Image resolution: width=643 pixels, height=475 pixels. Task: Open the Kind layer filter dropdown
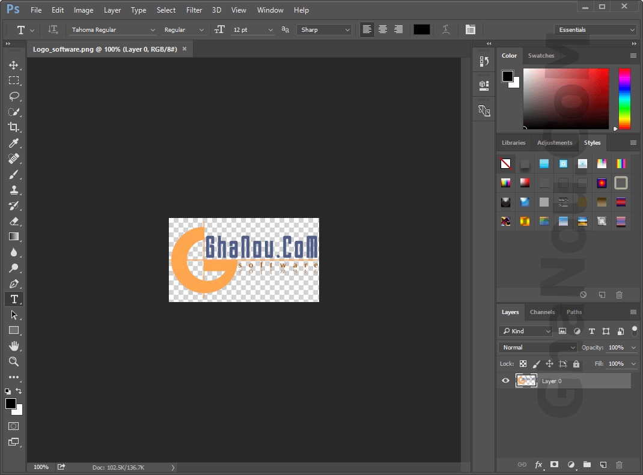click(x=526, y=331)
